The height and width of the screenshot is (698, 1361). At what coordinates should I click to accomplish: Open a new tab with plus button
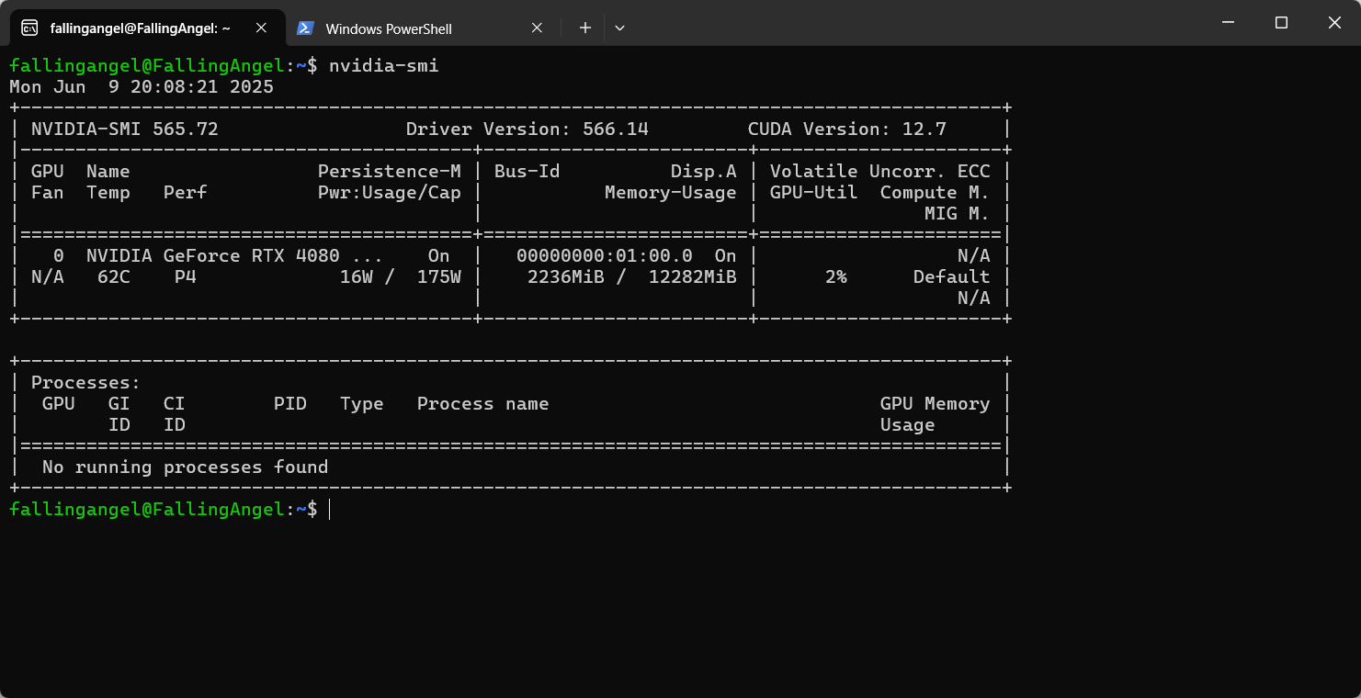pyautogui.click(x=584, y=28)
